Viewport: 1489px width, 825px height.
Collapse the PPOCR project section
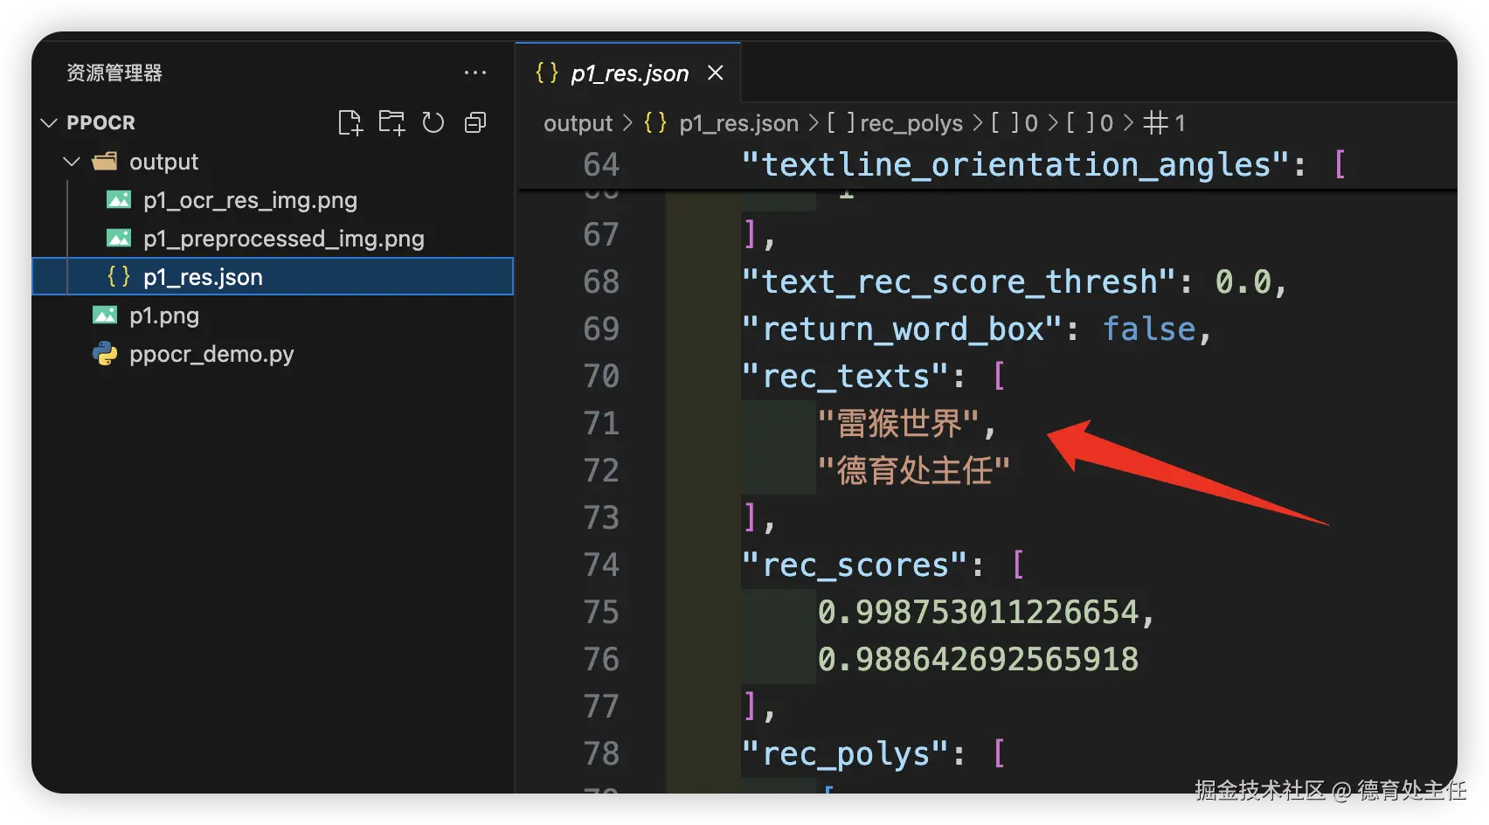[50, 123]
